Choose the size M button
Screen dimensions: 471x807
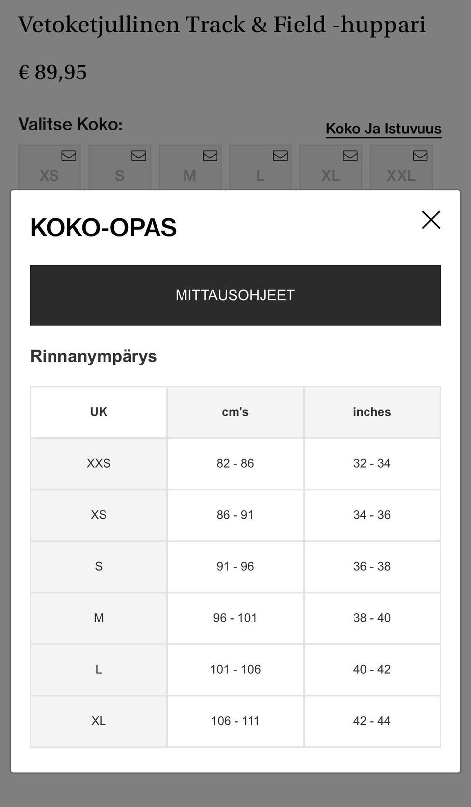(x=190, y=167)
